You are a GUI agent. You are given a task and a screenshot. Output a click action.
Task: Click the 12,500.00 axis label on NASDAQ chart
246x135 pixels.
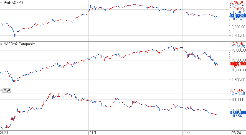tap(239, 60)
